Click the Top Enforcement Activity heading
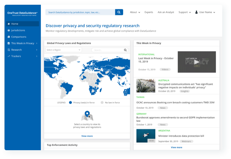 coord(62,145)
